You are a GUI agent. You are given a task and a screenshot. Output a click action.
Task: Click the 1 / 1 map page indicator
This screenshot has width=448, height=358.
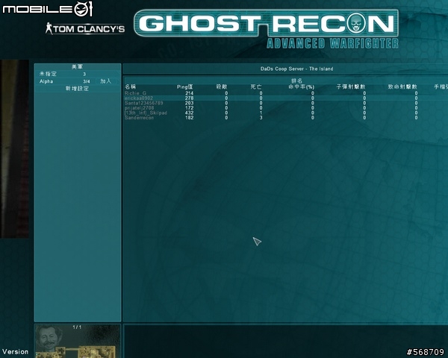click(77, 327)
